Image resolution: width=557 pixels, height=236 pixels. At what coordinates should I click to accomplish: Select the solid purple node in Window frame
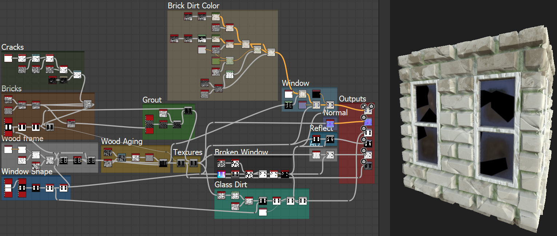coord(302,105)
